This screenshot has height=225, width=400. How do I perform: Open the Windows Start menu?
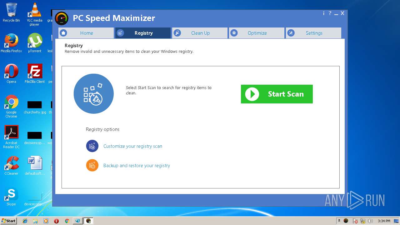point(8,221)
